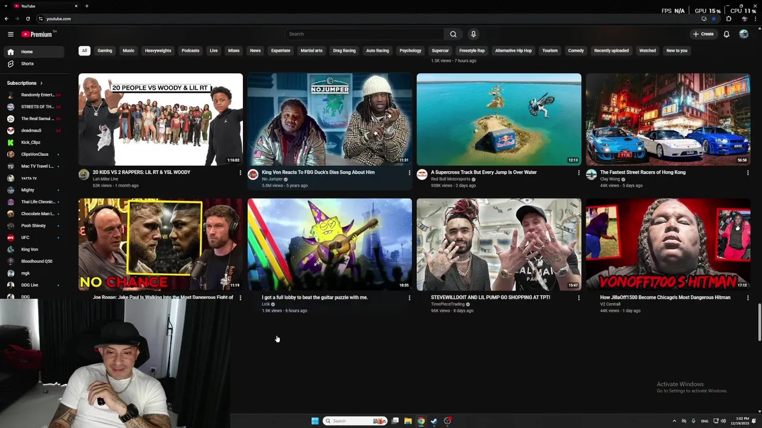Open three-dot menu for King Von Reacts video
This screenshot has height=428, width=762.
coord(410,173)
